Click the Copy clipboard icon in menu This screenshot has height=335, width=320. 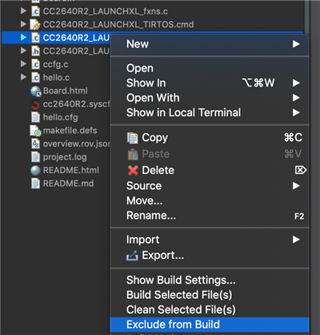click(x=133, y=138)
